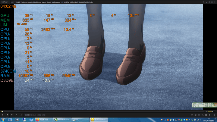217x122 pixels.
Task: Toggle the playlist panel
Action: tap(214, 115)
